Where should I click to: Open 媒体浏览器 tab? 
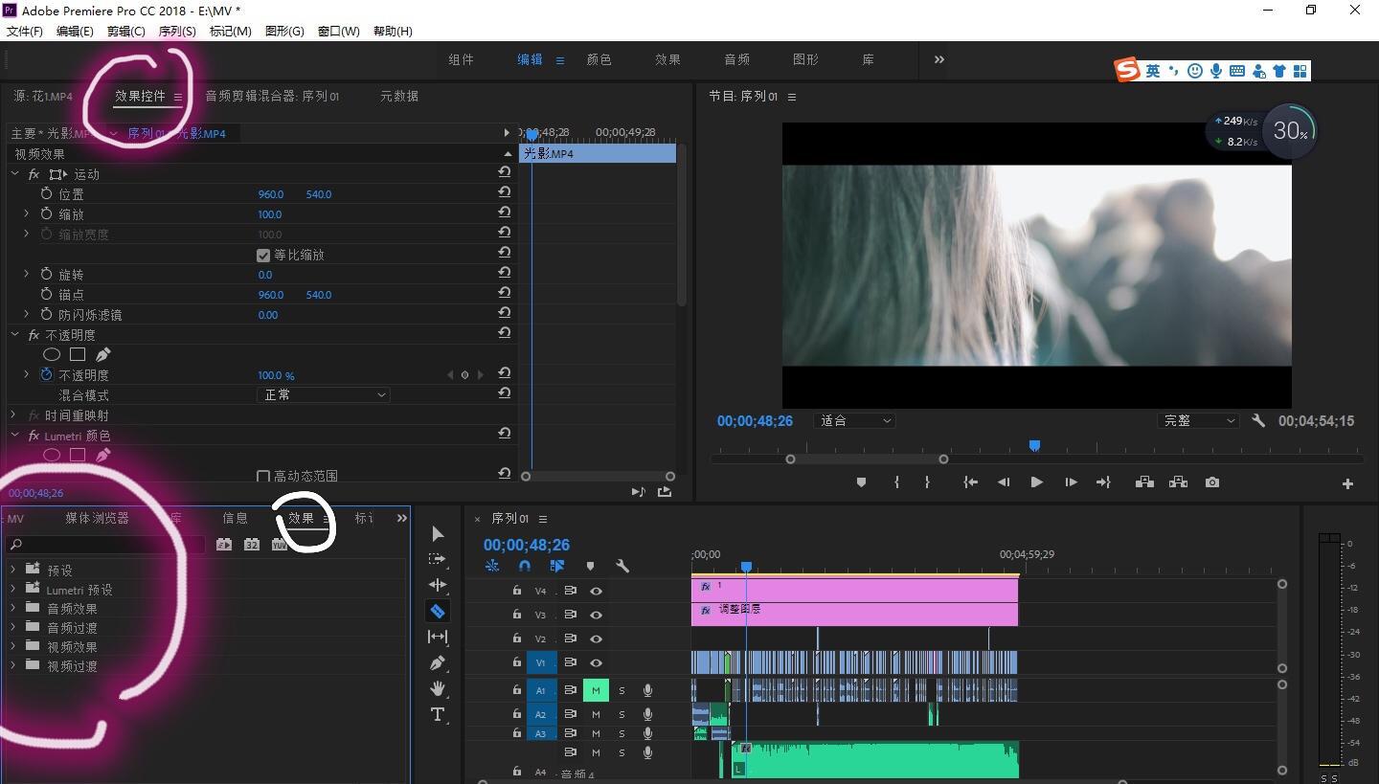[97, 518]
